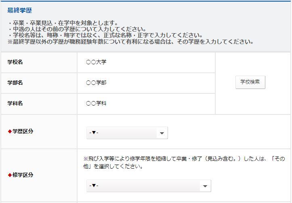Click the 学校名 row label
The image size is (292, 203).
(x=15, y=62)
